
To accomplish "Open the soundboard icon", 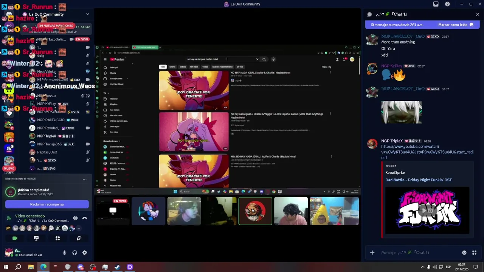I will pyautogui.click(x=79, y=238).
